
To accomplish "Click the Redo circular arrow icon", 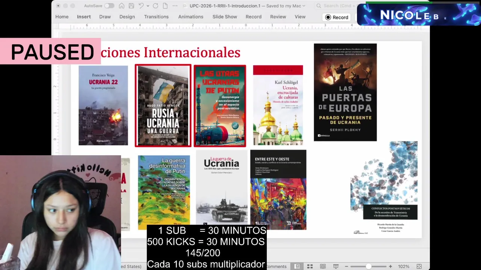I will [155, 6].
